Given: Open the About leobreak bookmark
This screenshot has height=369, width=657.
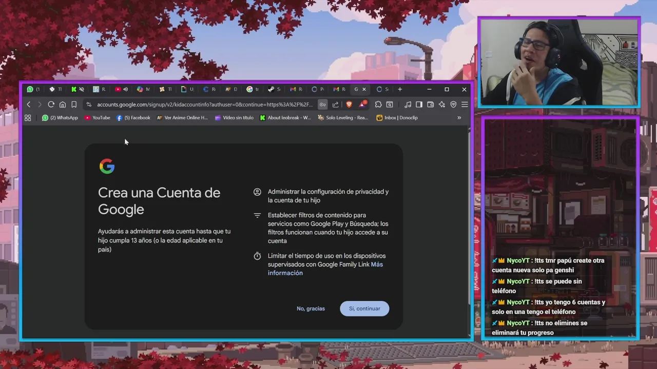Looking at the screenshot, I should coord(285,118).
